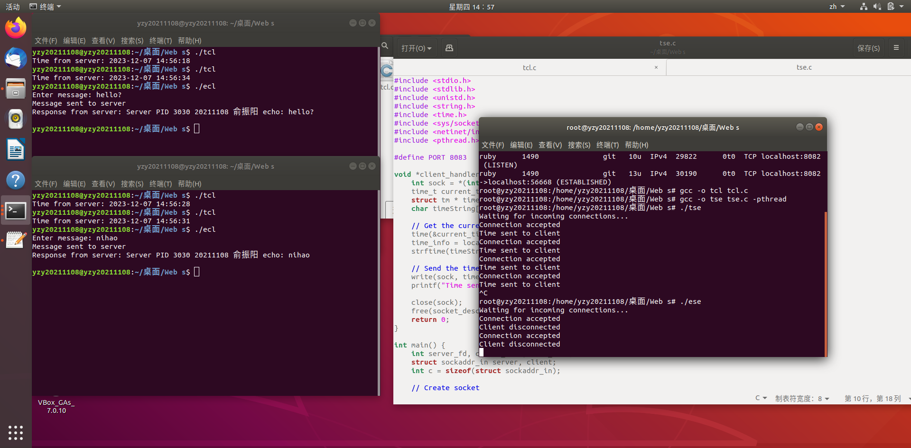Open the Files manager dock icon
Image resolution: width=911 pixels, height=448 pixels.
(x=16, y=89)
